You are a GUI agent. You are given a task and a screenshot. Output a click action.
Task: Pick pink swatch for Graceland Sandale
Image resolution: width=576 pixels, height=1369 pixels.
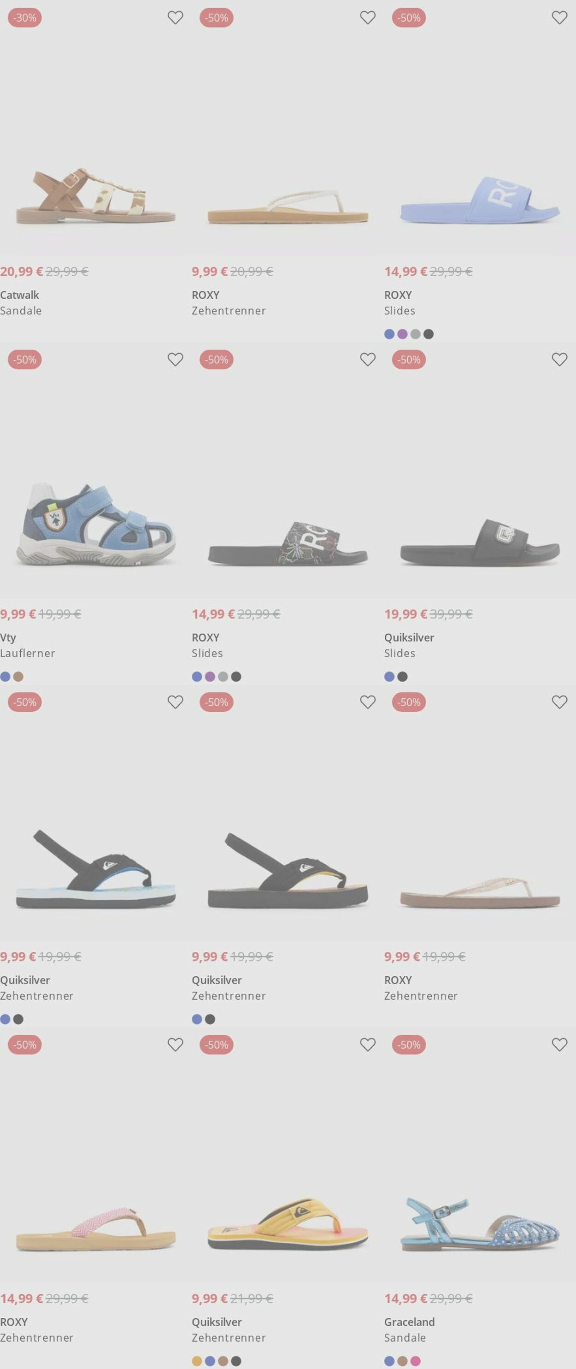tap(416, 1361)
